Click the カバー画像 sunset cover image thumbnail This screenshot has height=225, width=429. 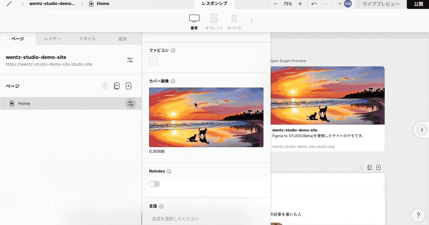[x=206, y=117]
